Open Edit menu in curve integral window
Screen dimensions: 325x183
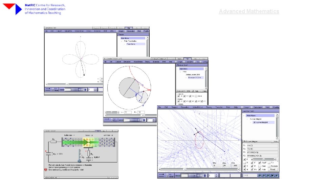166,107
